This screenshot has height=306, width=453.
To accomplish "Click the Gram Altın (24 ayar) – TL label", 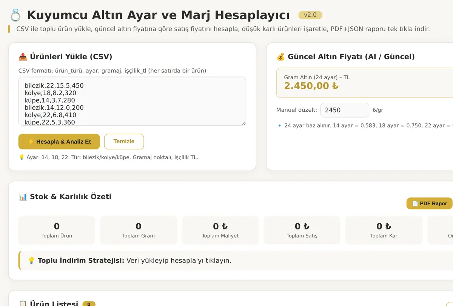I will 317,77.
